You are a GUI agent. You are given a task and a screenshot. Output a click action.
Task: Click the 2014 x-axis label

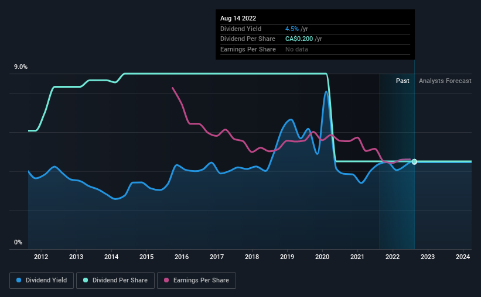(111, 257)
